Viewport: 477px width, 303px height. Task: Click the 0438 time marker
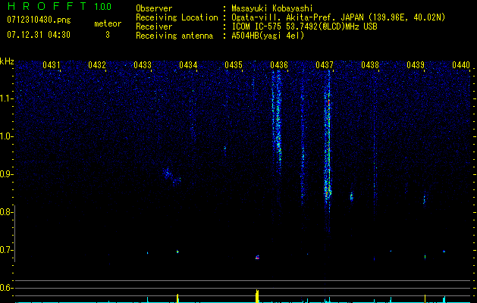370,65
